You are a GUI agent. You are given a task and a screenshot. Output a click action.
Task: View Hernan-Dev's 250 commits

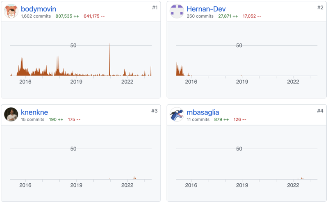(200, 16)
